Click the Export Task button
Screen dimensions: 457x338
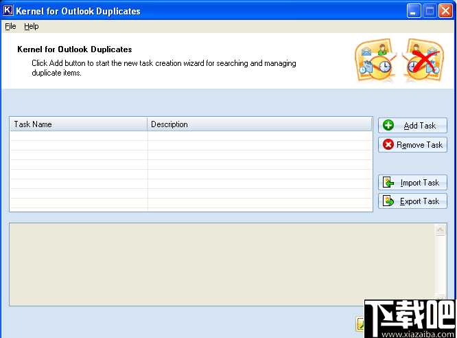click(x=412, y=201)
